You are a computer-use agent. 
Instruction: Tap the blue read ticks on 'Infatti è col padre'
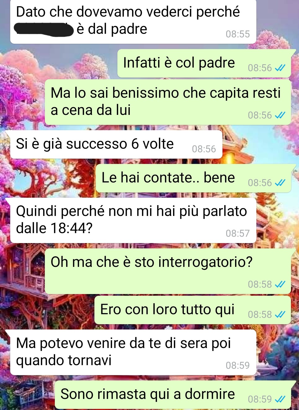point(280,68)
